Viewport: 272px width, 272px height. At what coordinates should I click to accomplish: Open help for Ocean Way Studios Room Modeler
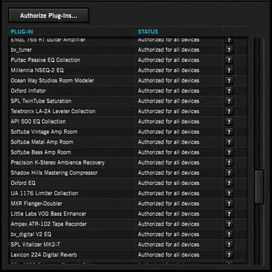point(229,80)
